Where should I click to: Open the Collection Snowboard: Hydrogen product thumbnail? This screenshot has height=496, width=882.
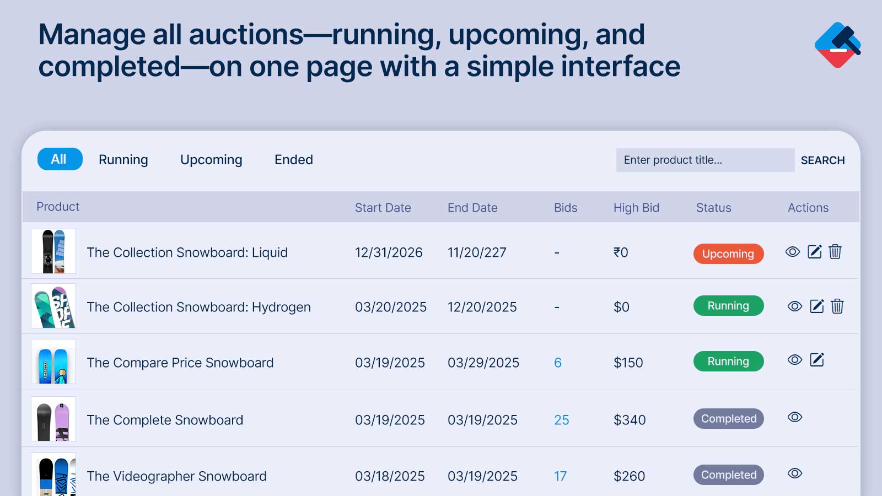(x=53, y=306)
